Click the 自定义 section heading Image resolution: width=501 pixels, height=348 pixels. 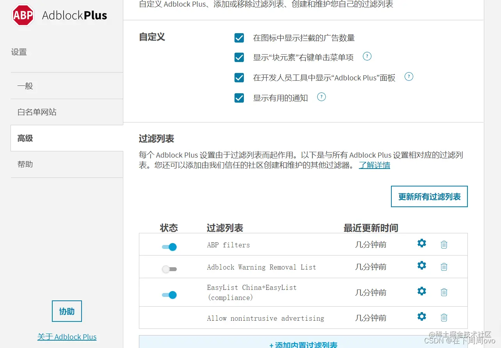coord(152,37)
